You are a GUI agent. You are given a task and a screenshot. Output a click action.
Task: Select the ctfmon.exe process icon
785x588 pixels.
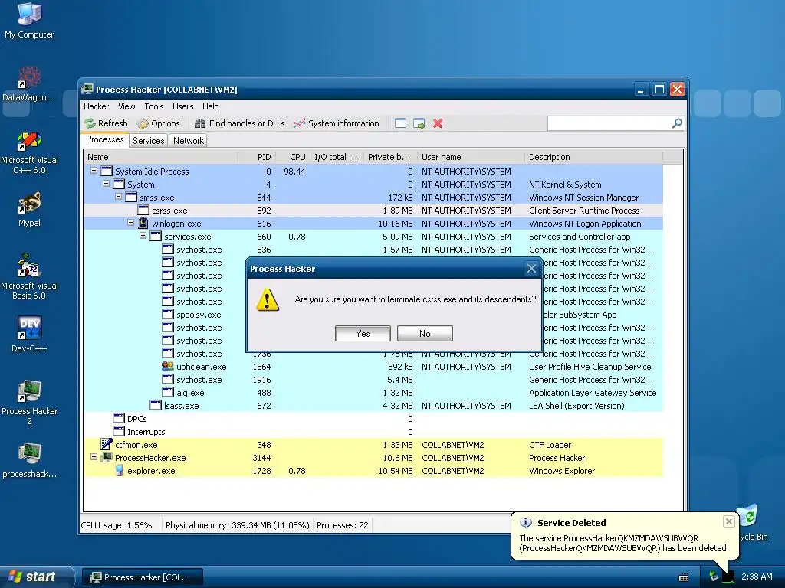(x=106, y=444)
